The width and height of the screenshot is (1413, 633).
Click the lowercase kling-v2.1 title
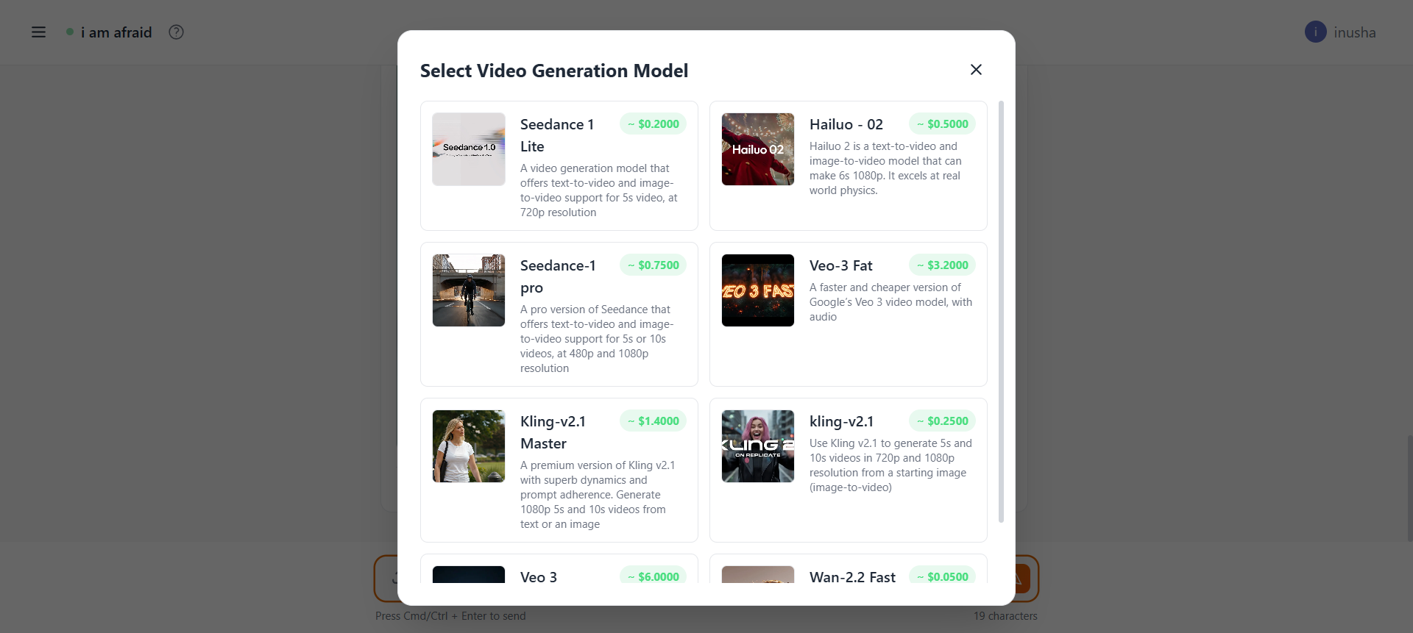point(842,421)
